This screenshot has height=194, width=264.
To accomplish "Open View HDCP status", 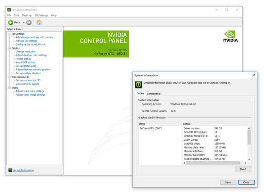I will click(25, 62).
